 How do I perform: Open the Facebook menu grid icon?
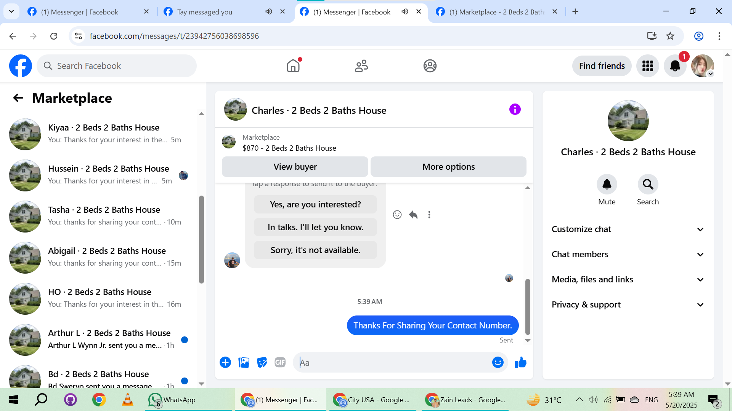click(x=647, y=66)
